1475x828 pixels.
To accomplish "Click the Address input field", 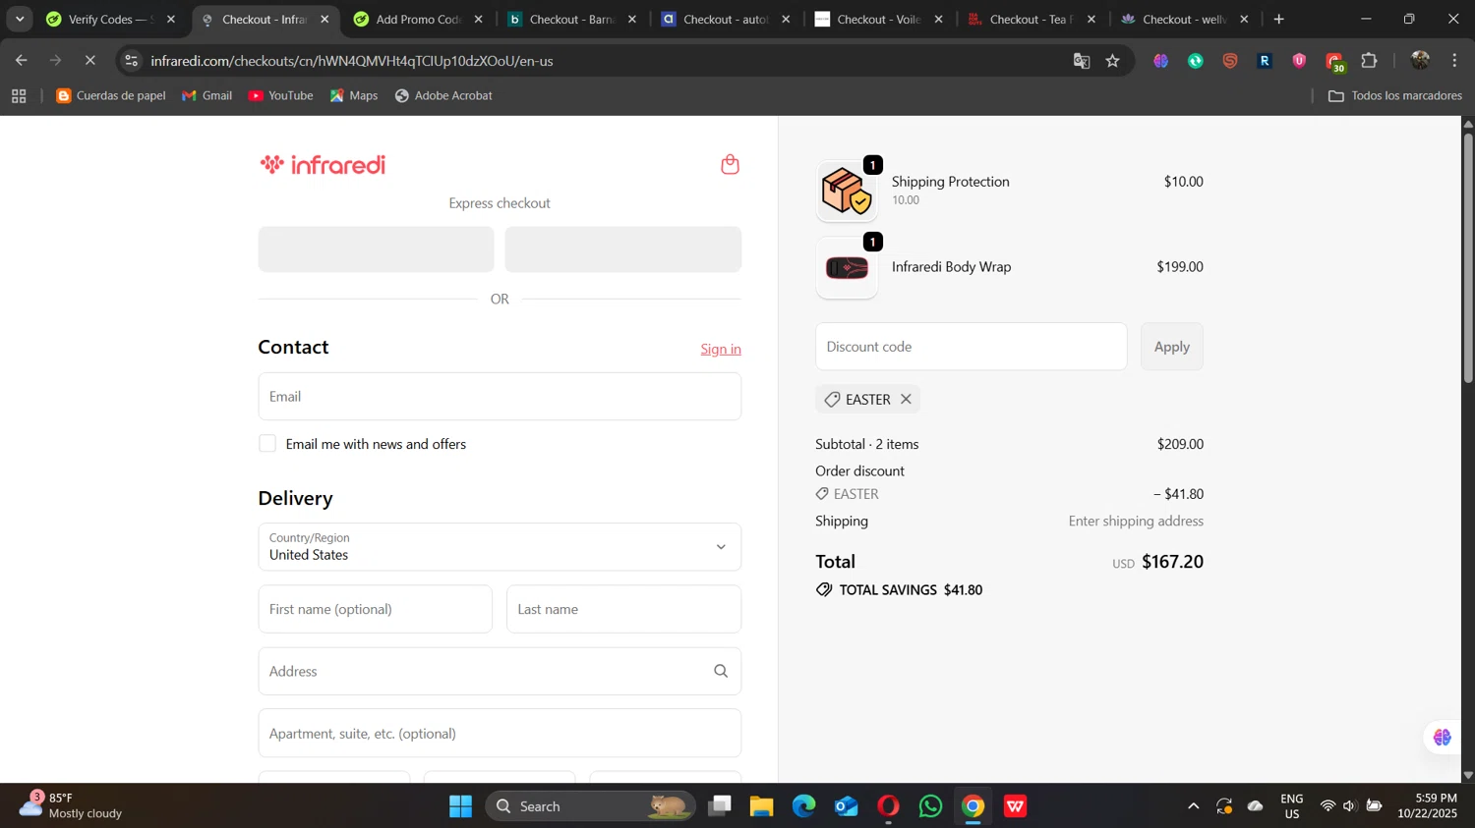I will [500, 671].
